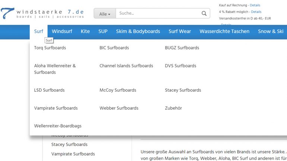
Task: Open the SUP menu
Action: 103,31
